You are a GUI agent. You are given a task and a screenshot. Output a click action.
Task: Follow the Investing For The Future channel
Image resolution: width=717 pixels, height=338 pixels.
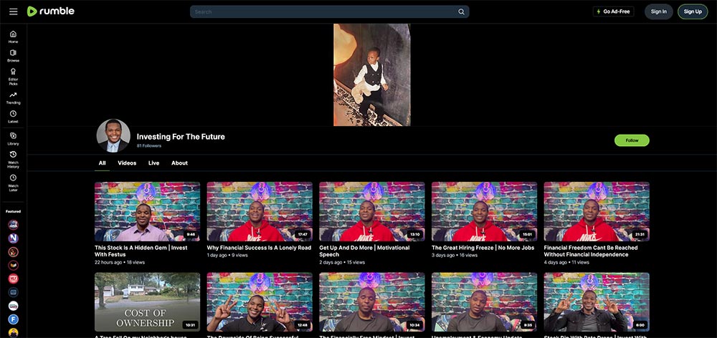(632, 140)
